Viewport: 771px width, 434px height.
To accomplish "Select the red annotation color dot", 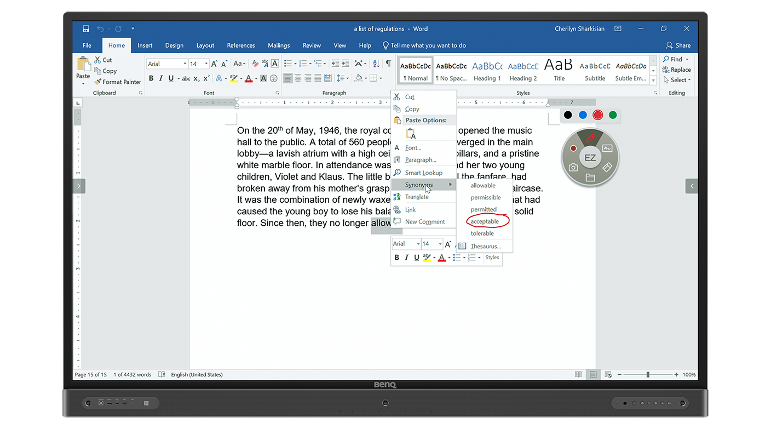I will [597, 115].
